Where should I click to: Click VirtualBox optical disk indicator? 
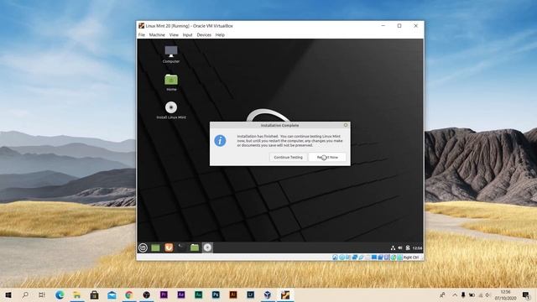pos(341,258)
